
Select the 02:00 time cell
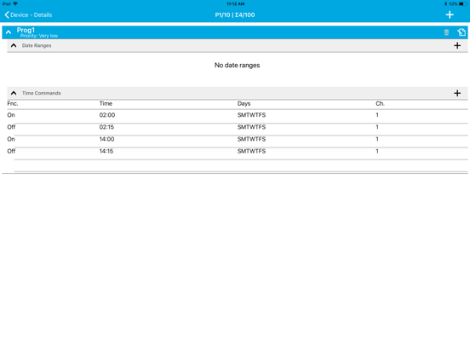tap(107, 115)
